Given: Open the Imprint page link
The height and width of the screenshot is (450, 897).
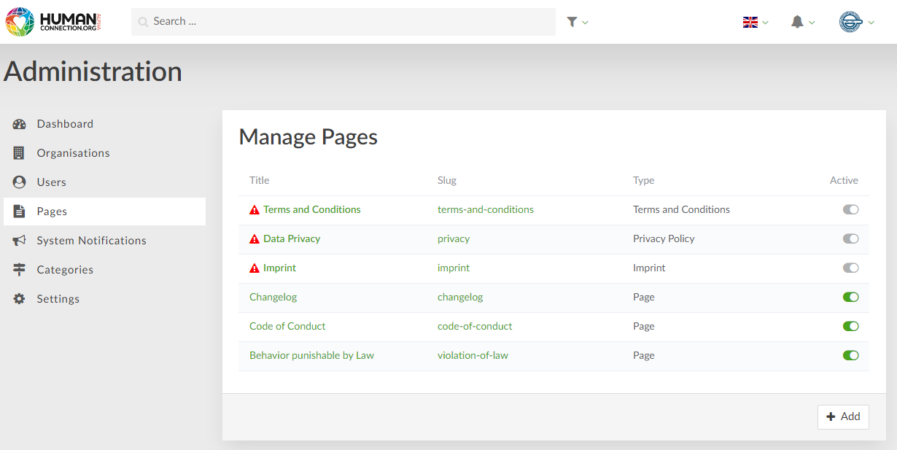Looking at the screenshot, I should (x=279, y=268).
